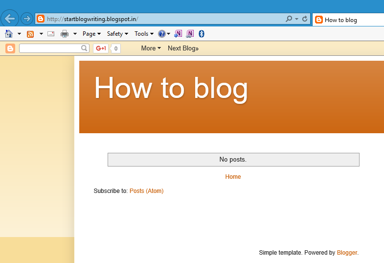384x263 pixels.
Task: Select the "How to blog" browser tab
Action: click(348, 20)
